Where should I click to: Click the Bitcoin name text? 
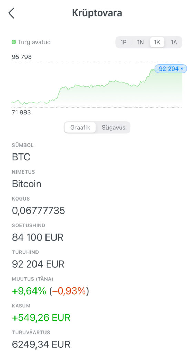[27, 184]
